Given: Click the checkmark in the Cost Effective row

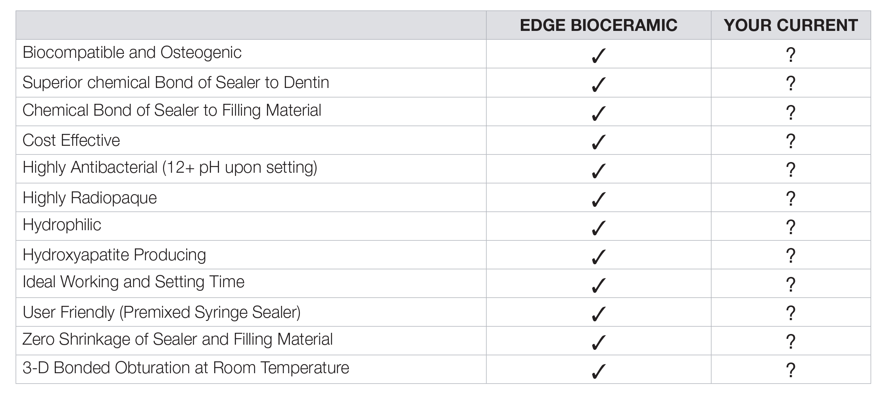Looking at the screenshot, I should 598,141.
